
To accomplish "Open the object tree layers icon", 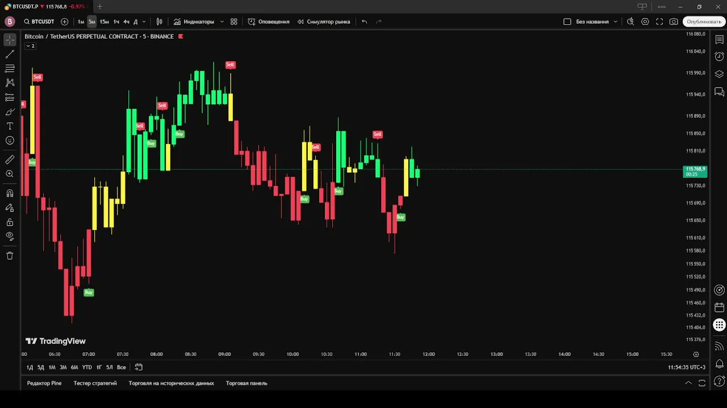I will click(x=719, y=74).
